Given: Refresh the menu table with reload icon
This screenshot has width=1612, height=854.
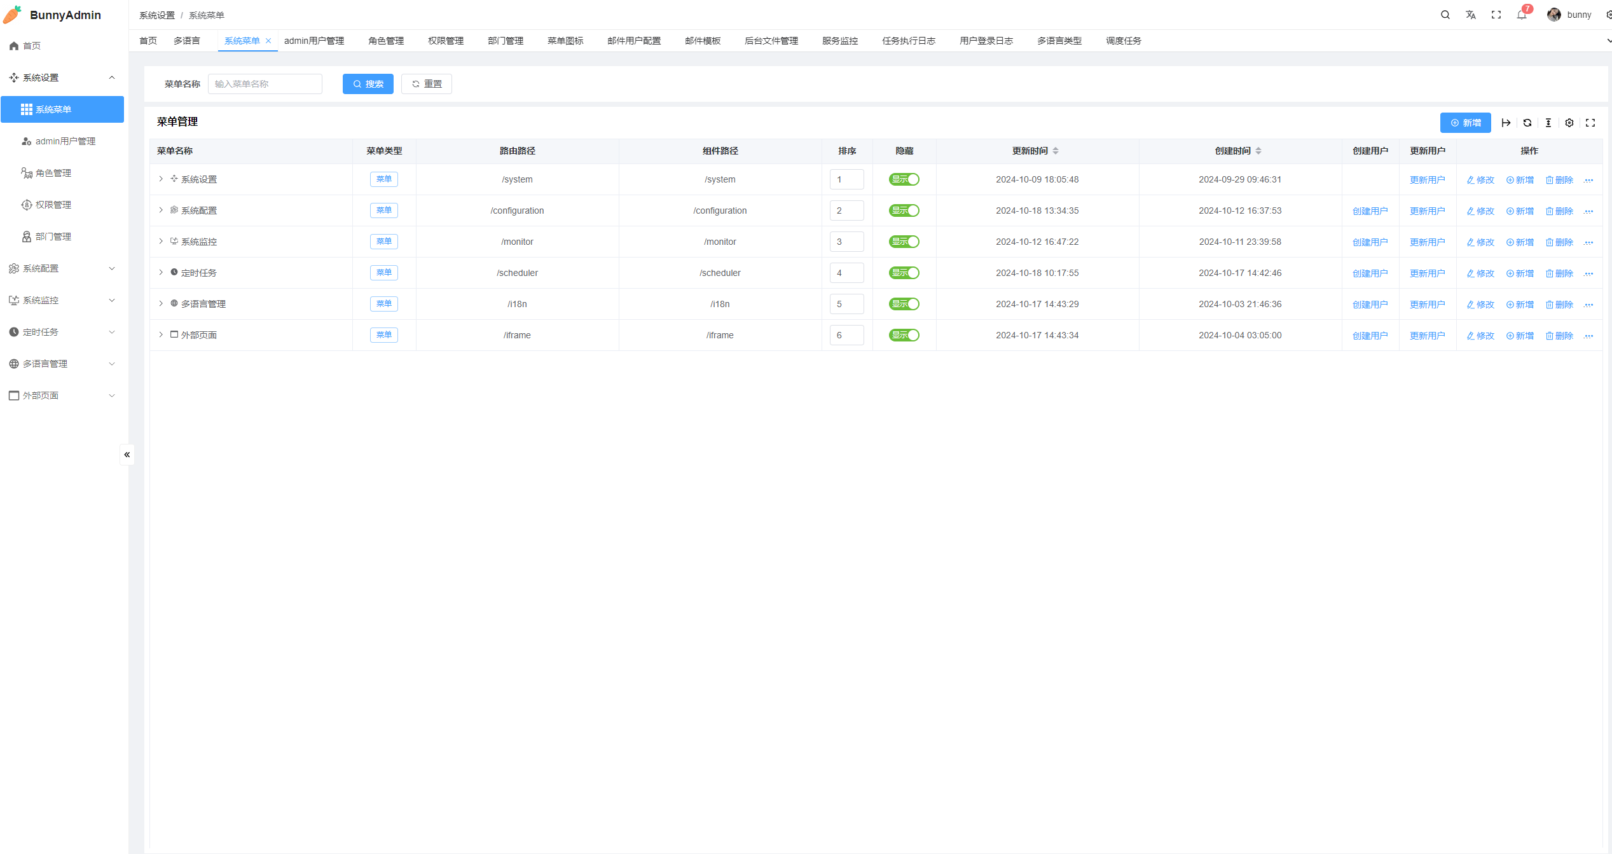Looking at the screenshot, I should [1527, 123].
